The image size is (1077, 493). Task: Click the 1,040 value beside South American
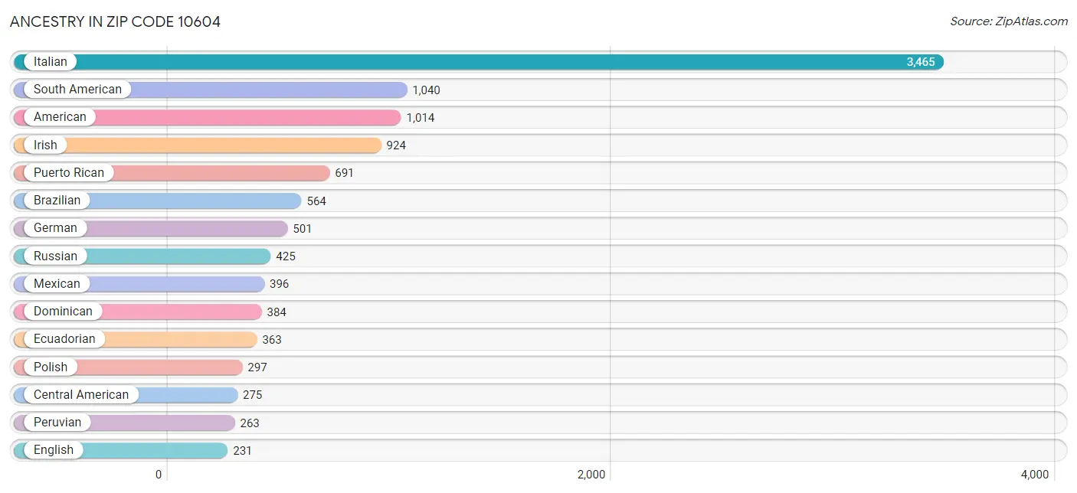(x=426, y=90)
